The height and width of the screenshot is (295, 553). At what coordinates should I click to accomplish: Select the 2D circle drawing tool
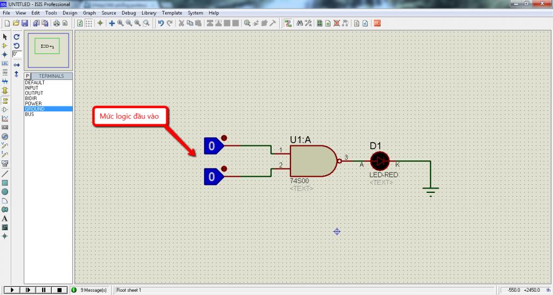pyautogui.click(x=5, y=192)
